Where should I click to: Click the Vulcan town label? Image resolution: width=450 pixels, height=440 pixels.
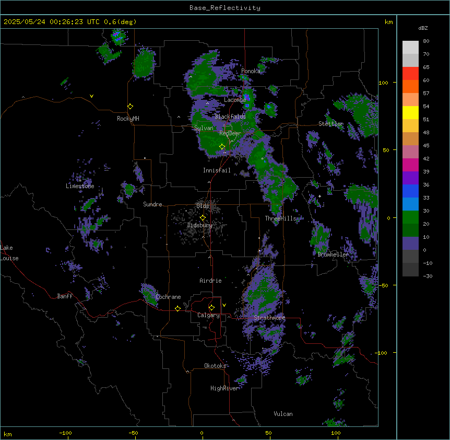pyautogui.click(x=283, y=414)
